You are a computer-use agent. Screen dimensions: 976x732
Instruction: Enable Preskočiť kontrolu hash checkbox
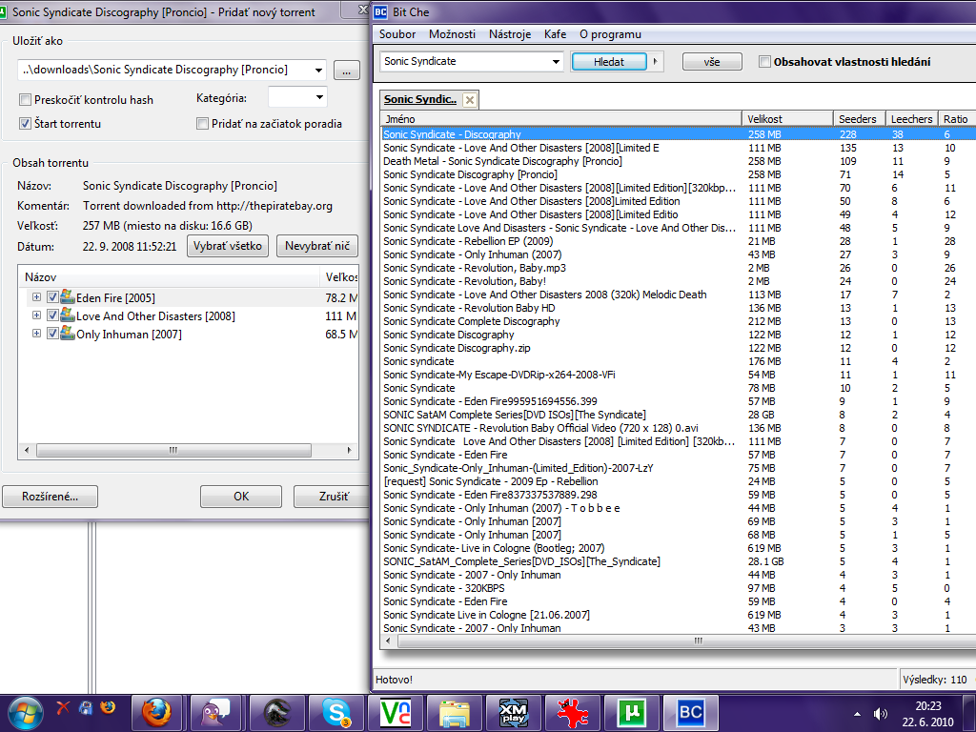point(25,99)
